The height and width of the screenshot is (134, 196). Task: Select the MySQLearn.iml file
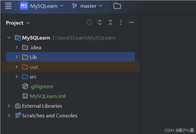coord(47,96)
